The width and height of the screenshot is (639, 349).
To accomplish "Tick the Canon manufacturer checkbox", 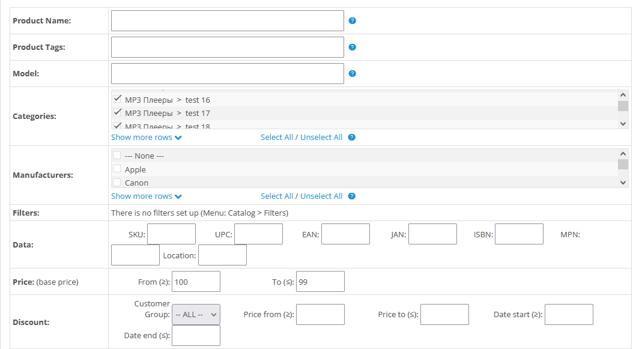I will coord(117,183).
